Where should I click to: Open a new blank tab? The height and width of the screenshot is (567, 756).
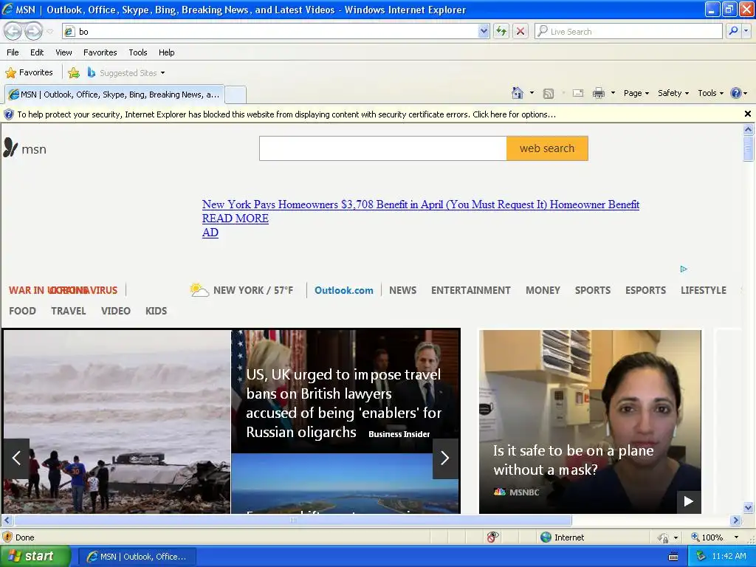236,94
